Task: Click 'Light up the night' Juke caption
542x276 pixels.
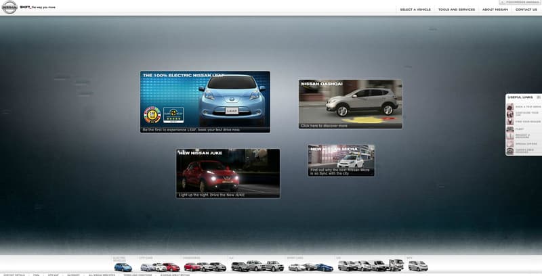Action: click(211, 195)
